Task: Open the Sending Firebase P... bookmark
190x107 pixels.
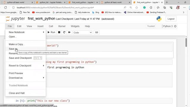Action: coord(156,12)
